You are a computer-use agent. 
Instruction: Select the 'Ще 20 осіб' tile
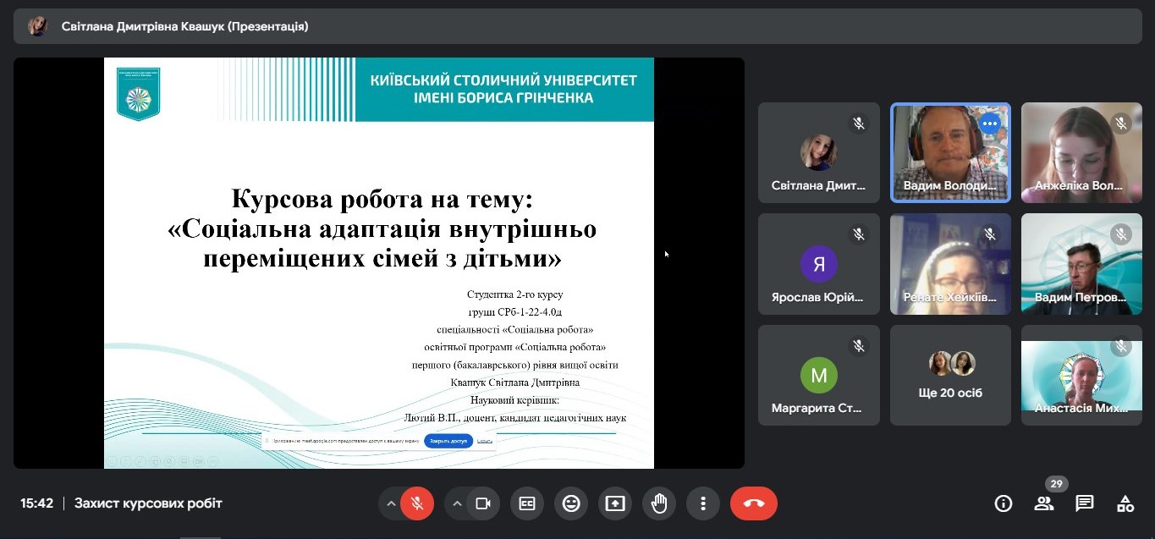tap(950, 375)
